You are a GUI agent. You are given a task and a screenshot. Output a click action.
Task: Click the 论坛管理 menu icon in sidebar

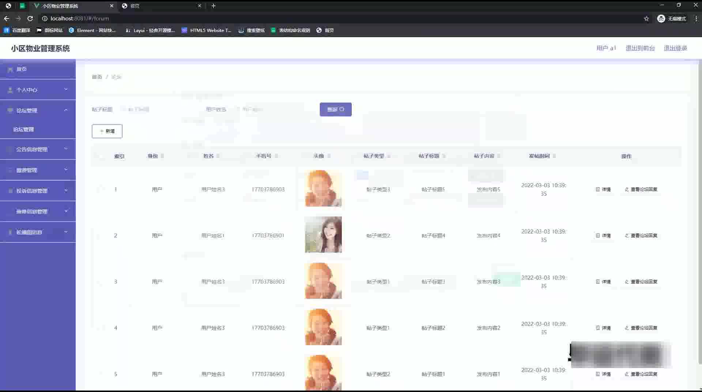10,110
